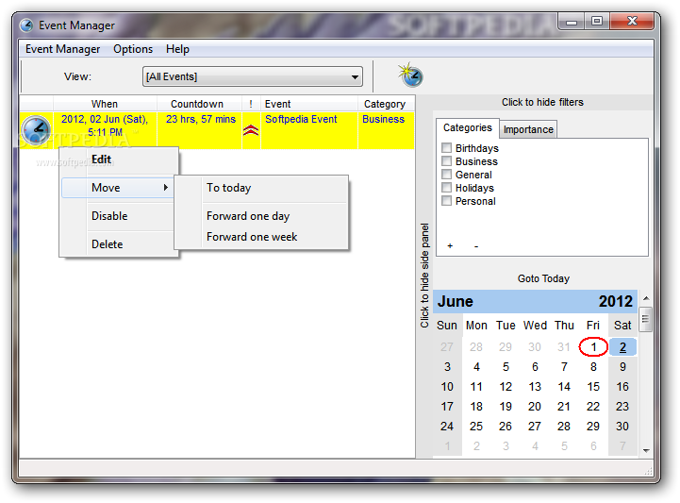Viewport: 680px width, 503px height.
Task: Click the red importance arrows icon
Action: pos(251,130)
